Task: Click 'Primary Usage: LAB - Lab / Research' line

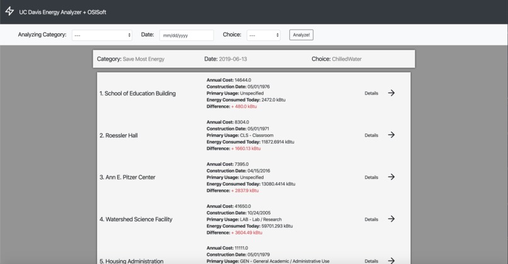Action: pyautogui.click(x=245, y=220)
